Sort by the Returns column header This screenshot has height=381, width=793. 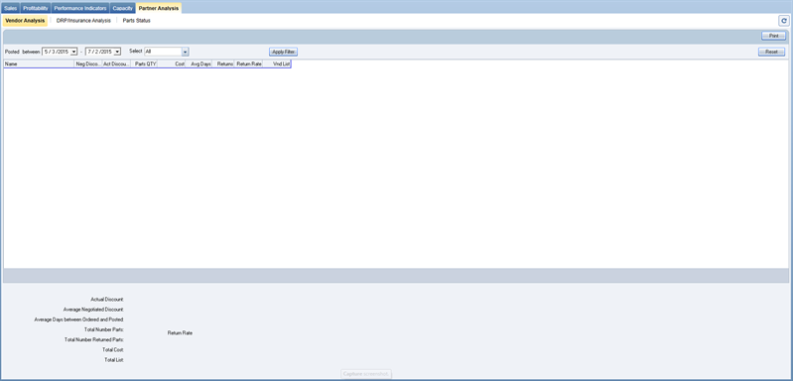pos(223,64)
